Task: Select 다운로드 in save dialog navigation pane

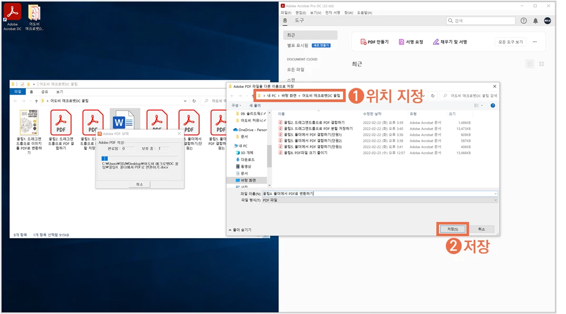Action: (x=245, y=159)
